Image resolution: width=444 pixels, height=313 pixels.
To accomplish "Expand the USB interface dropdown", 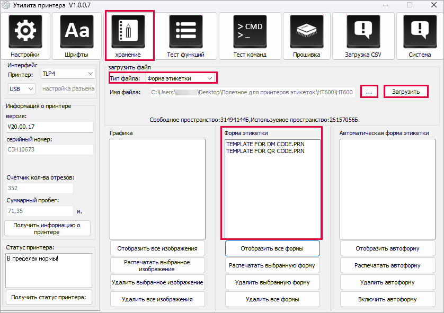I will (x=22, y=89).
